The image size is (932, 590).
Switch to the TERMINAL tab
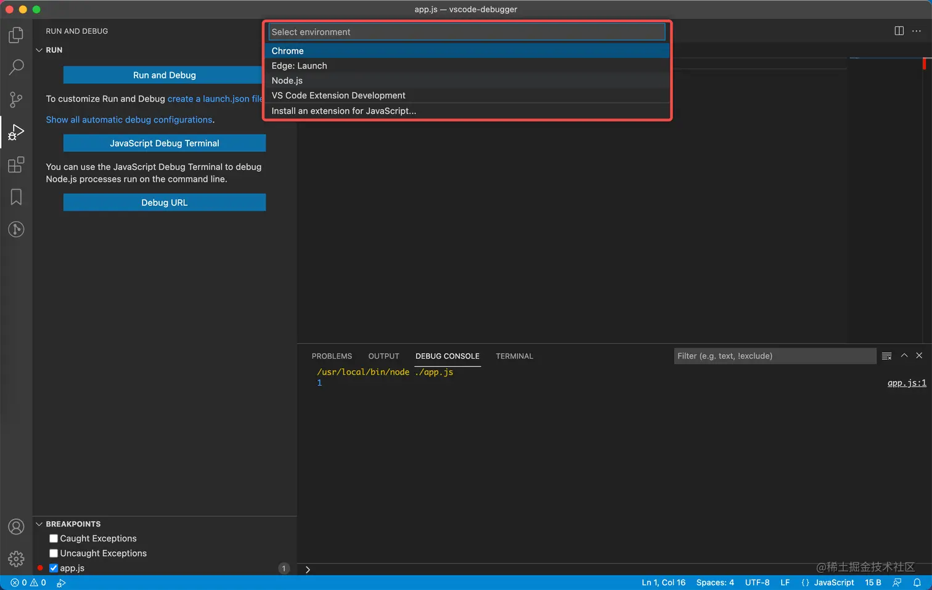click(514, 356)
